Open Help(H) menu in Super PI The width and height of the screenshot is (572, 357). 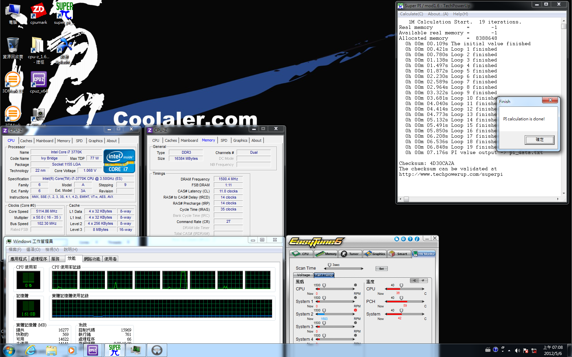[460, 14]
